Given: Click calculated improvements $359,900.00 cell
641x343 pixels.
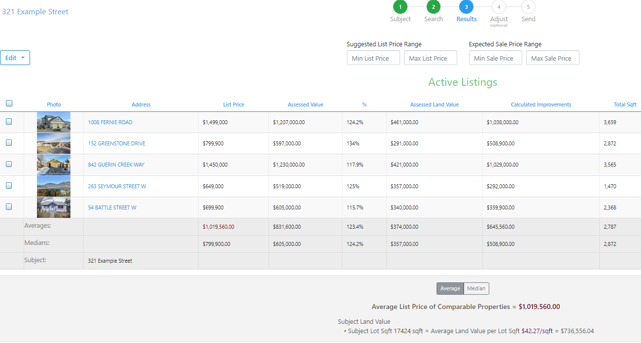Looking at the screenshot, I should point(501,207).
